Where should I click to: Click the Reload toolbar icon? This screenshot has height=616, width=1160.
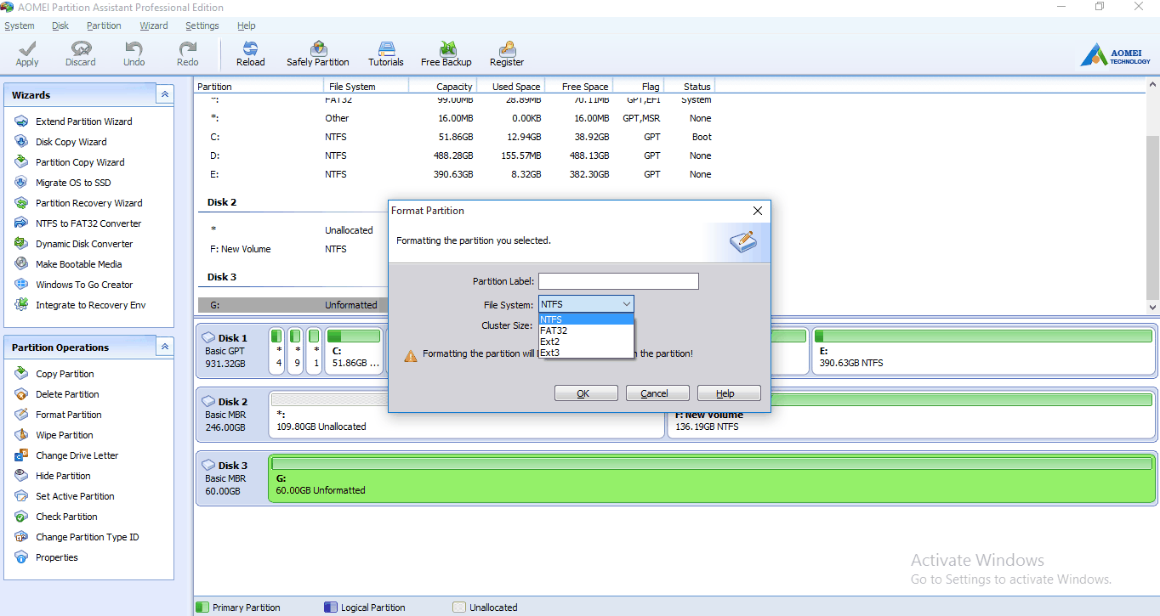(x=251, y=54)
